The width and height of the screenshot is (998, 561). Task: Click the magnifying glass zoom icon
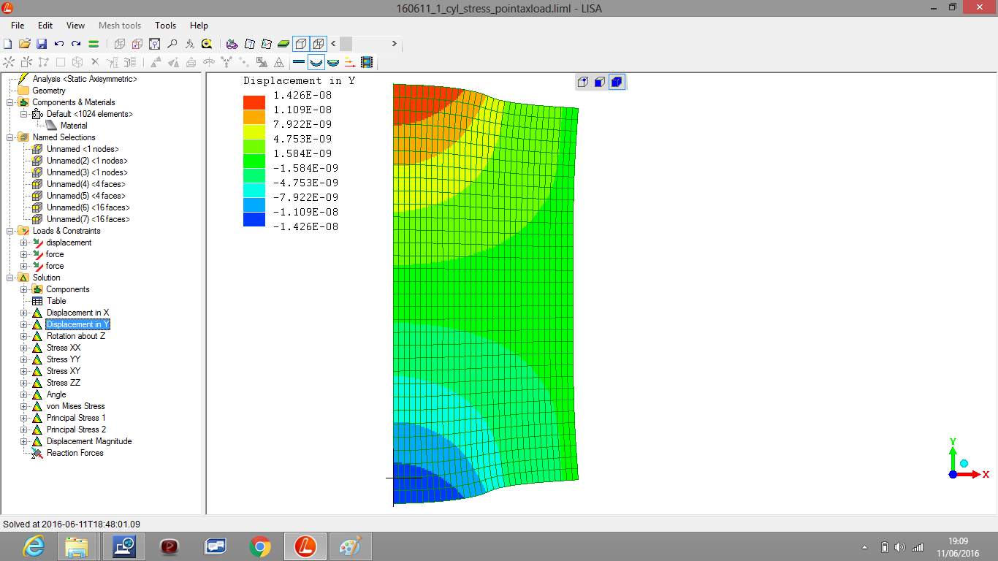click(172, 44)
